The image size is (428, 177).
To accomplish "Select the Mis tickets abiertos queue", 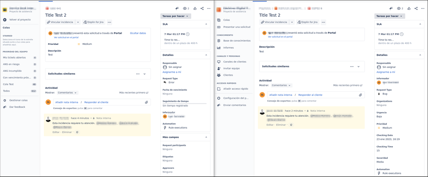I will (x=20, y=58).
